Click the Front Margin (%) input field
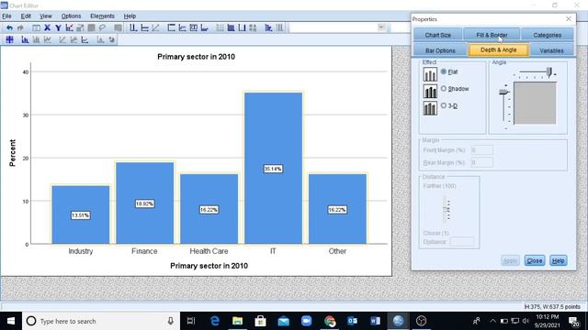Screen dimensions: 588x330 click(x=481, y=150)
